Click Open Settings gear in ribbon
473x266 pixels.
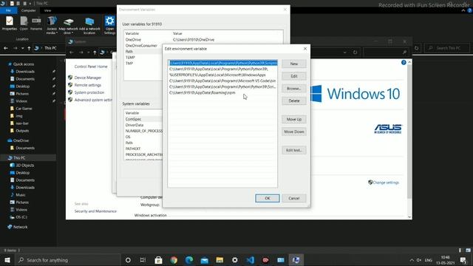[x=110, y=24]
